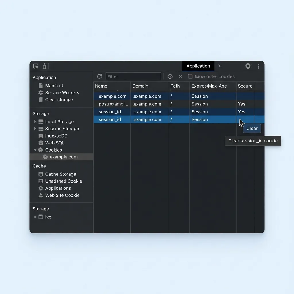Viewport: 294px width, 294px height.
Task: Click the block cookies icon
Action: 170,76
